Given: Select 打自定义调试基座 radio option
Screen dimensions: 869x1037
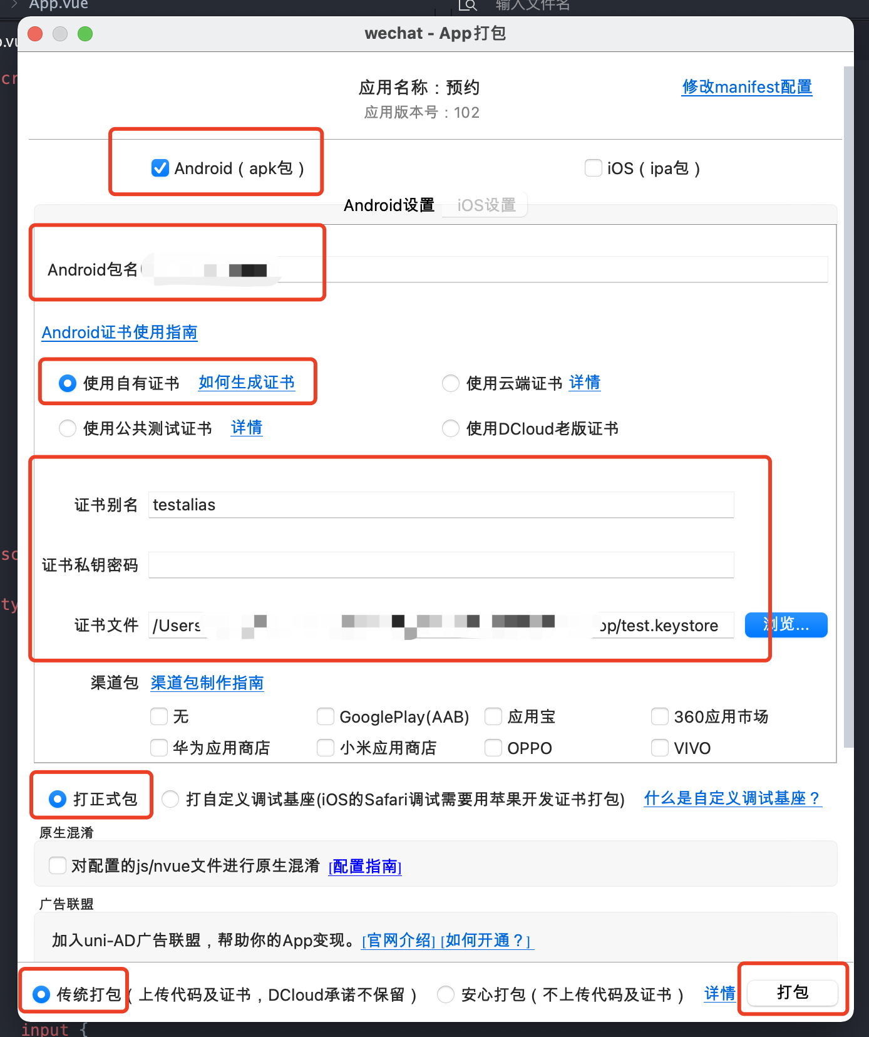Looking at the screenshot, I should 170,799.
